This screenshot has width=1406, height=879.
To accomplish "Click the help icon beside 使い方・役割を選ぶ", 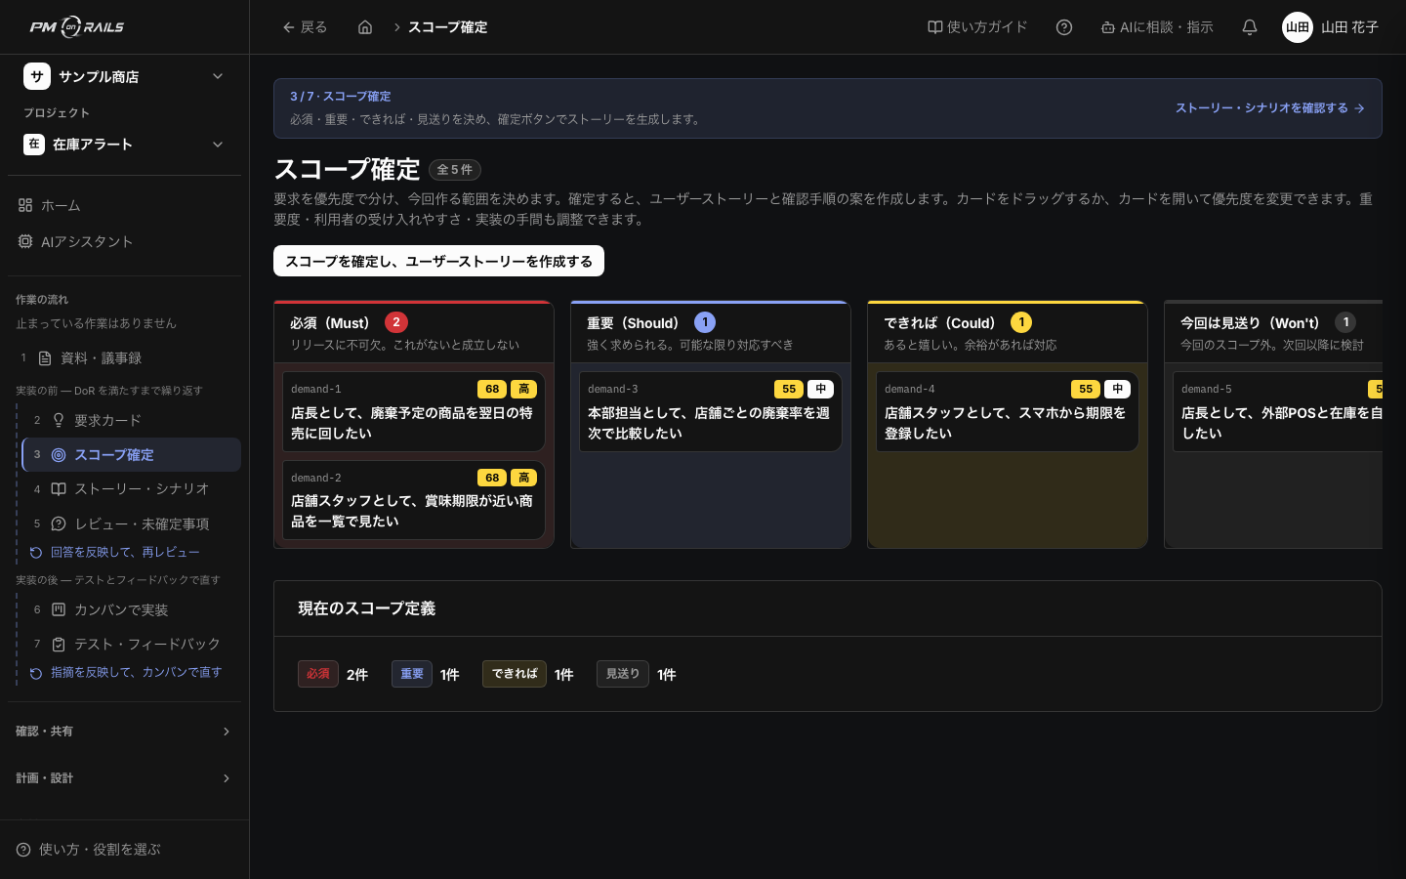I will point(23,850).
